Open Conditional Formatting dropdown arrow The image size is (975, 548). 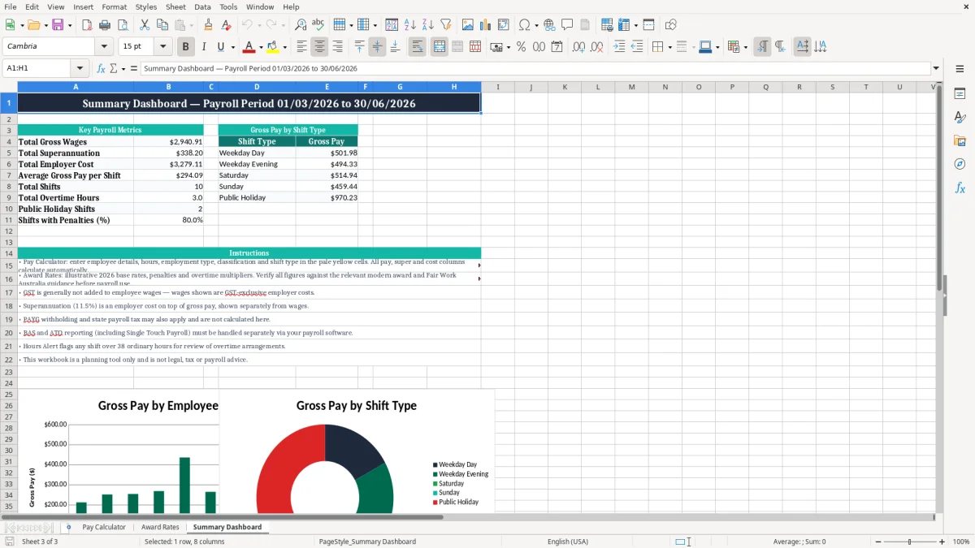pos(745,47)
